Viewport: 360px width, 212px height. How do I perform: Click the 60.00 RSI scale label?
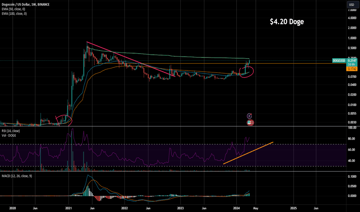pos(352,150)
